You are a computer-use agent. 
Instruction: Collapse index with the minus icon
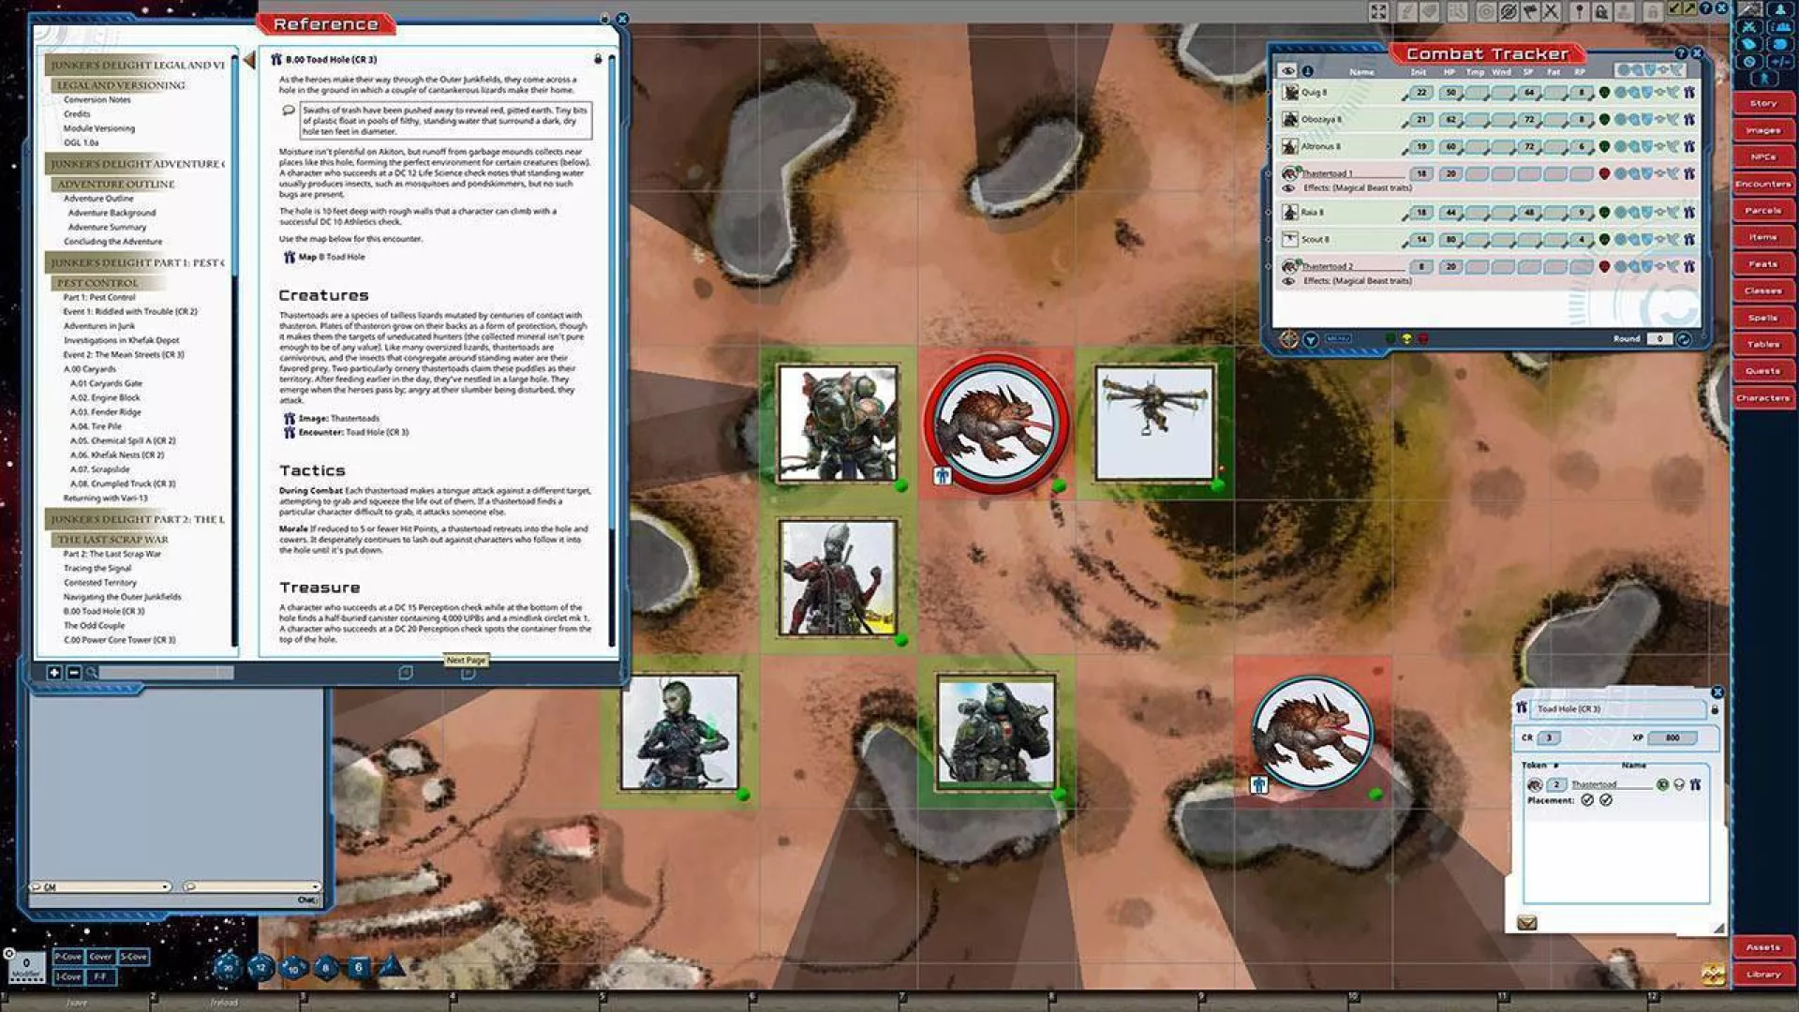(74, 673)
